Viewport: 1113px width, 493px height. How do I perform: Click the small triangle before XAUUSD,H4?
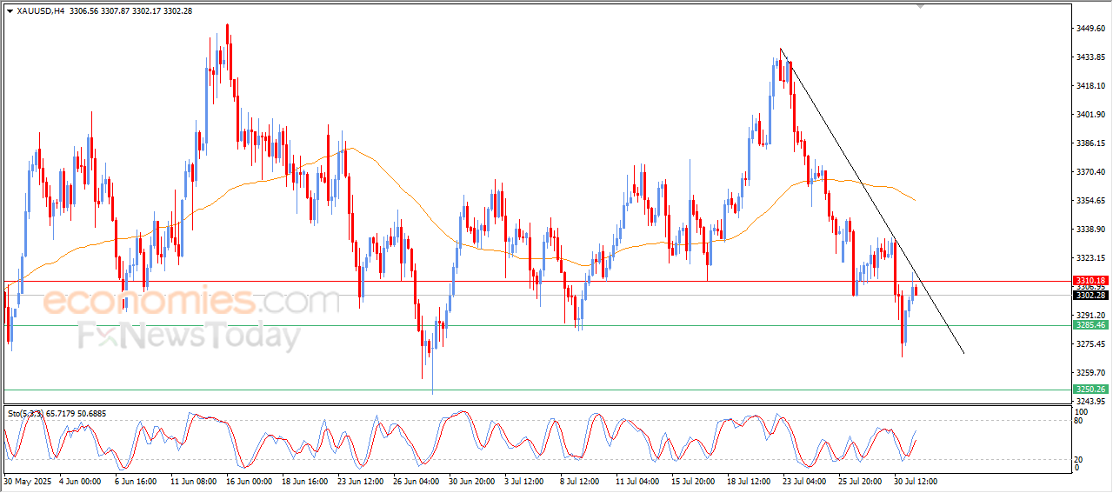coord(10,10)
